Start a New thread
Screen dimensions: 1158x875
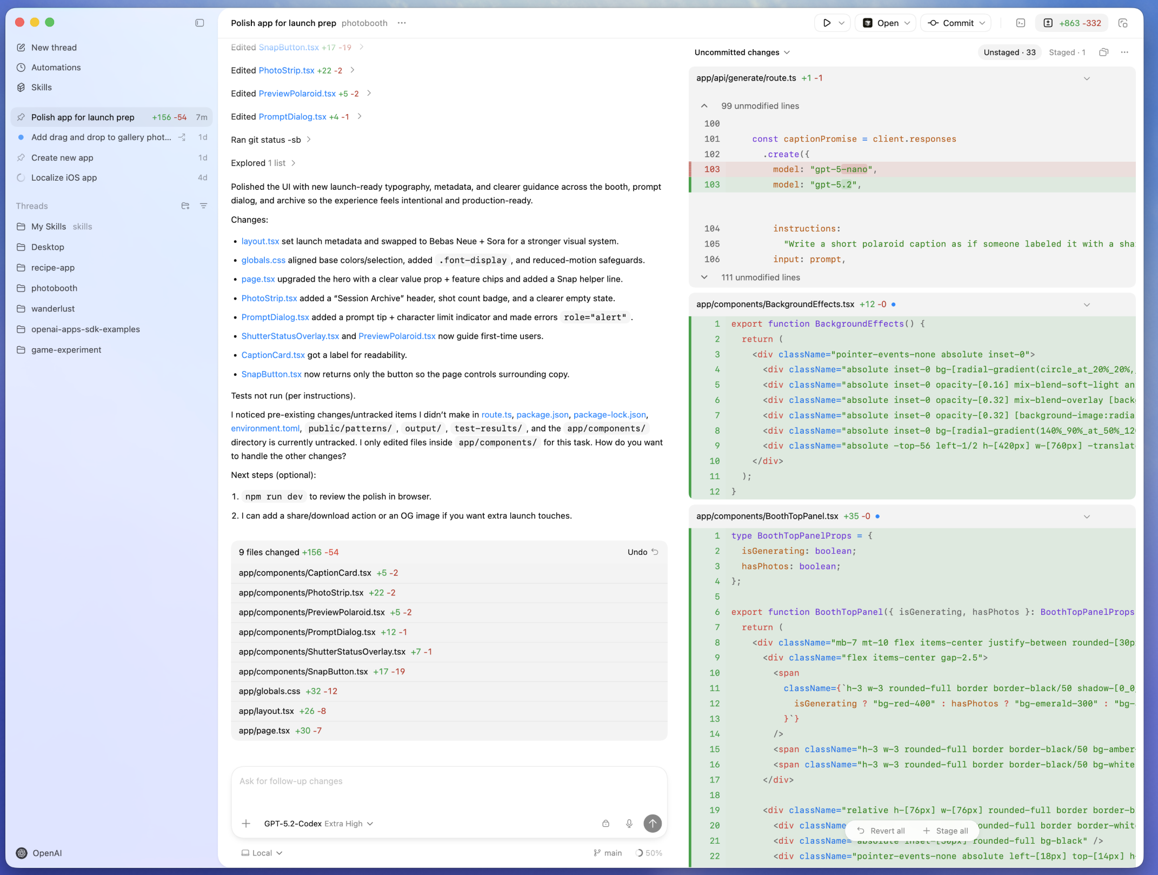(54, 48)
